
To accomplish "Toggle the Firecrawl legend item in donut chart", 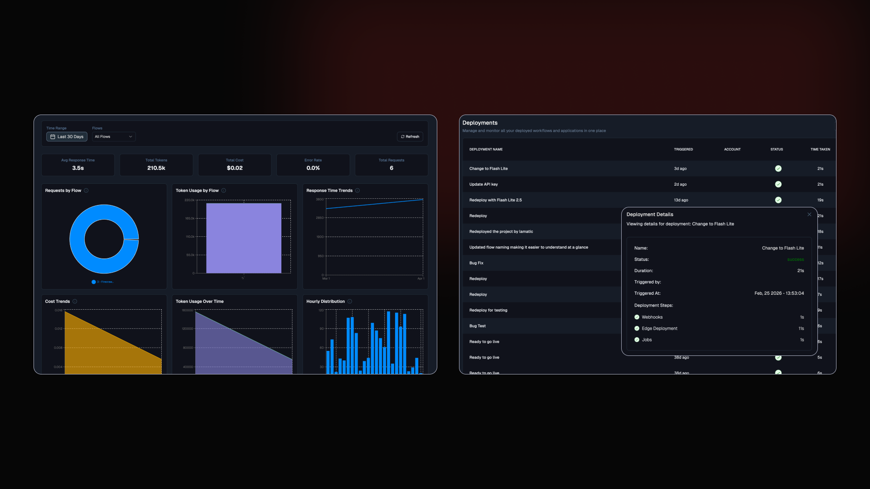I will coord(103,282).
